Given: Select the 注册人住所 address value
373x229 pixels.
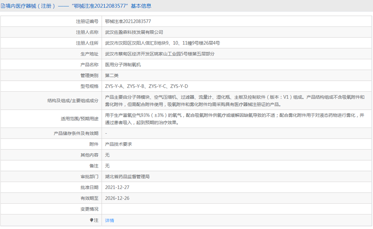Looking at the screenshot, I should 162,43.
